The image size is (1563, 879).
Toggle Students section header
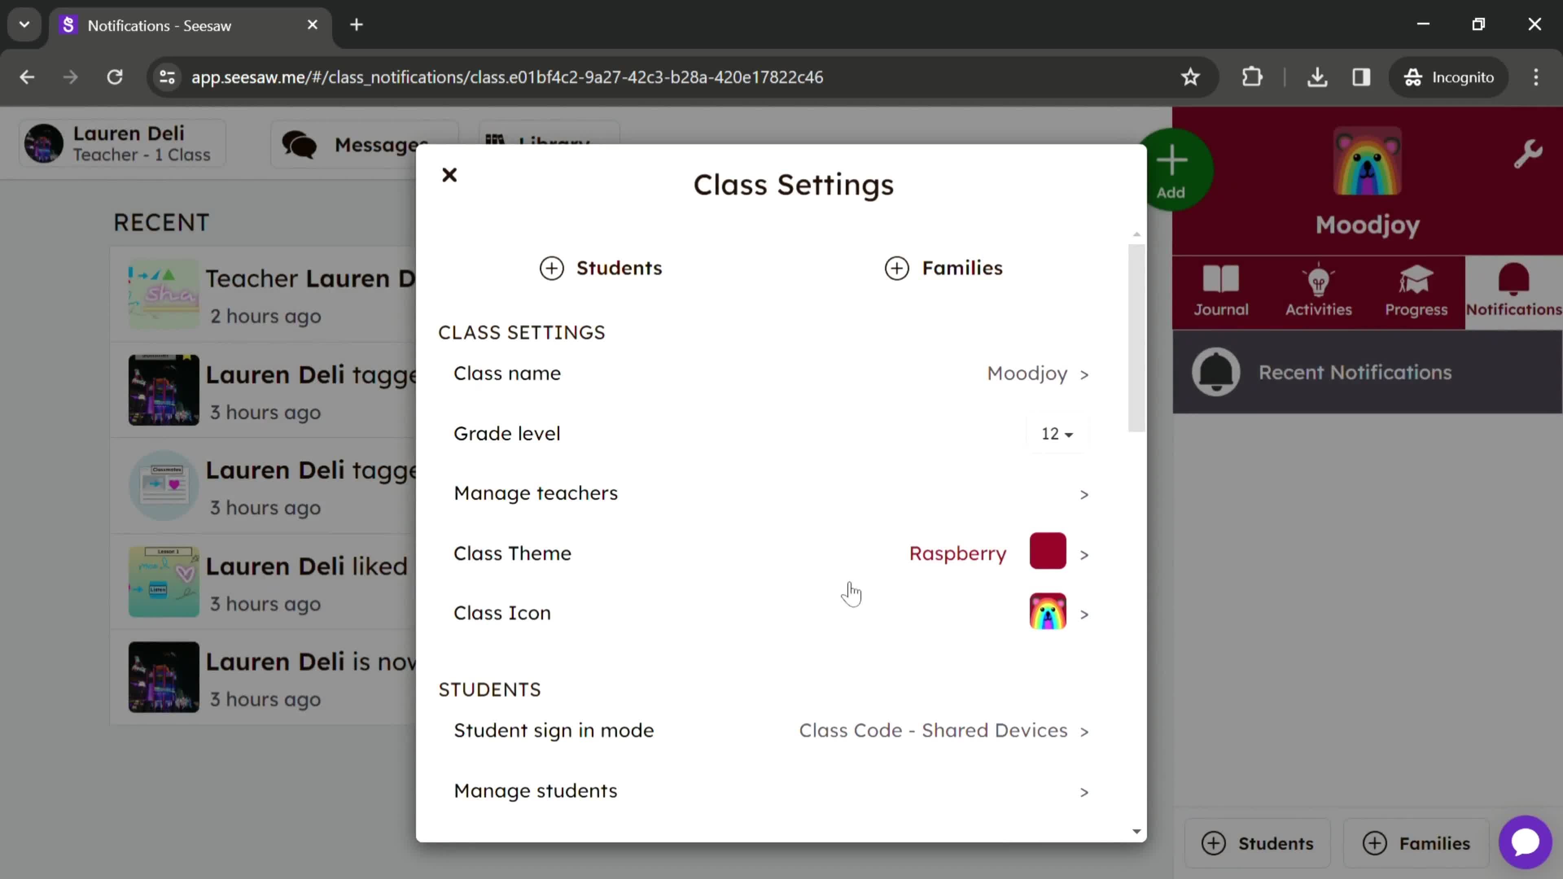[602, 267]
